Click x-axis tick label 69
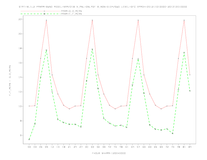The width and height of the screenshot is (207, 160). pos(161,147)
